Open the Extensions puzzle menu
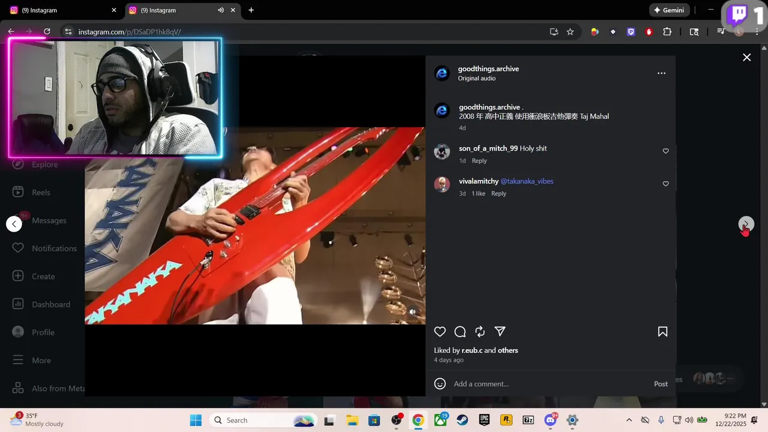This screenshot has height=432, width=768. tap(667, 32)
